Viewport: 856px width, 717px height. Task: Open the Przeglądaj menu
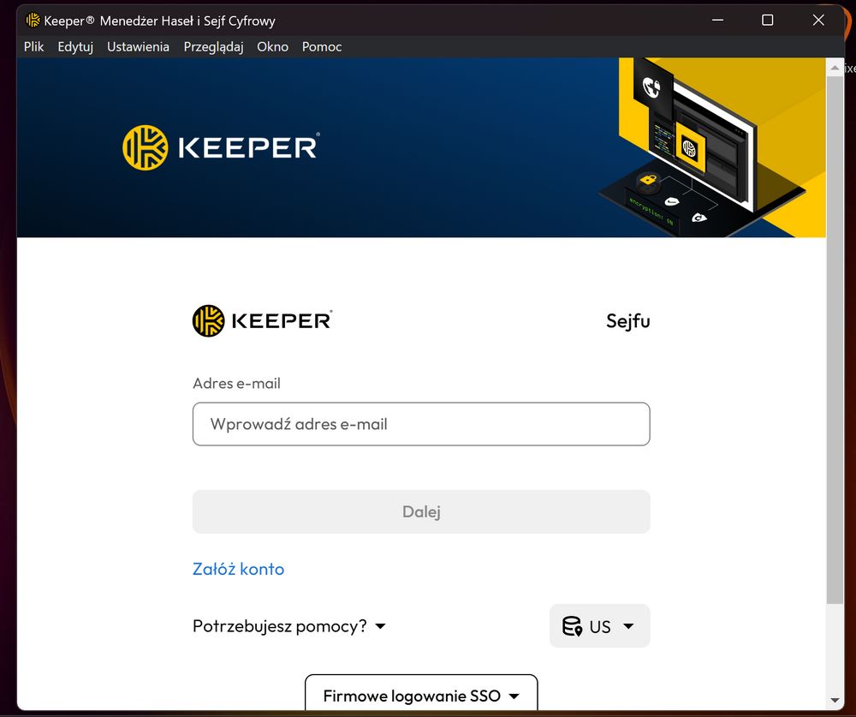click(213, 47)
